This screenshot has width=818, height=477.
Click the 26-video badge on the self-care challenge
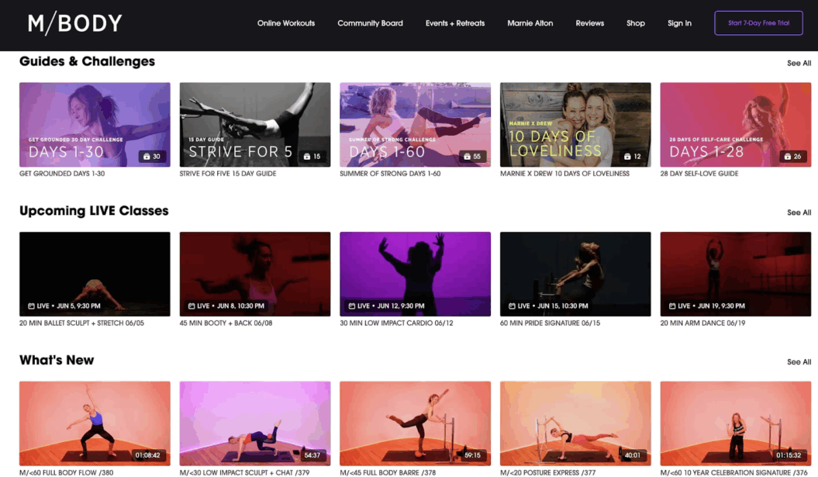794,156
